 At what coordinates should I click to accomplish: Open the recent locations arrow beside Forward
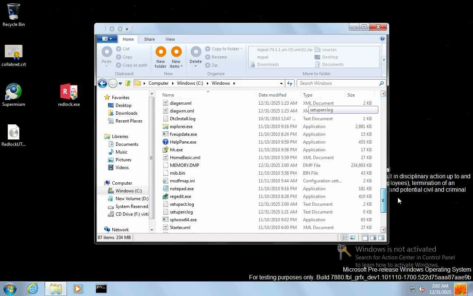[x=120, y=84]
